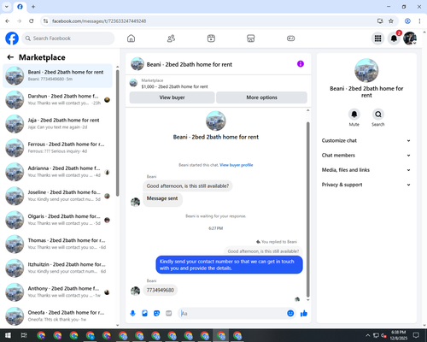The height and width of the screenshot is (342, 427).
Task: Open the Marketplace storefront icon in top navigation
Action: (251, 38)
